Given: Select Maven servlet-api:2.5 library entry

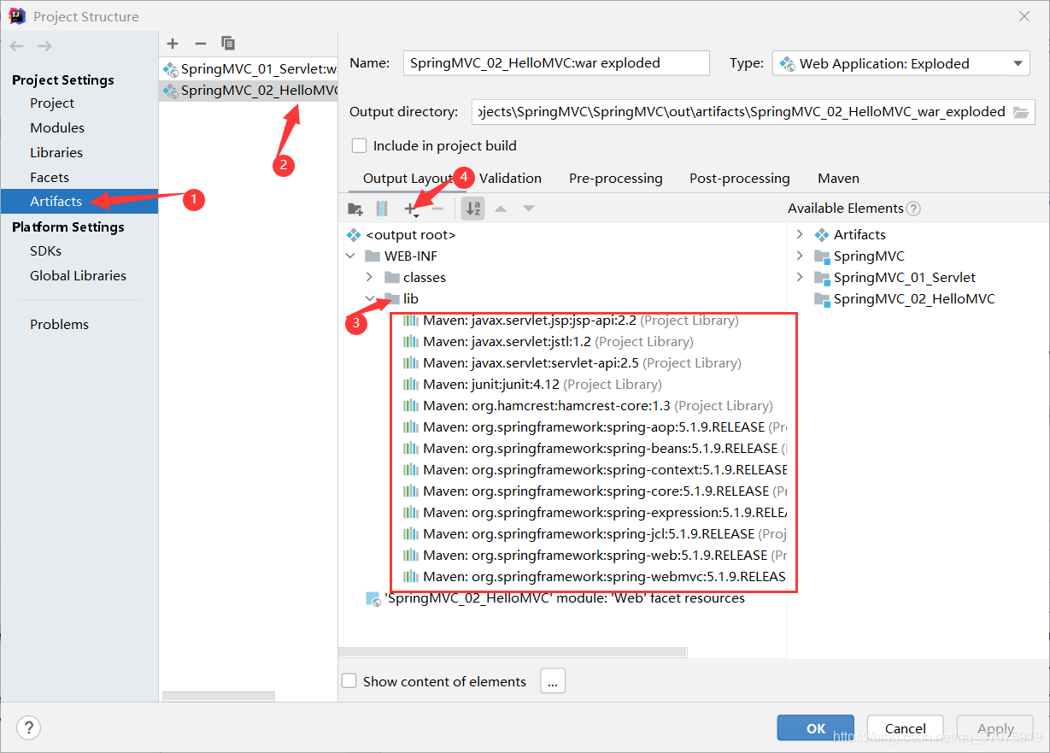Looking at the screenshot, I should (572, 363).
